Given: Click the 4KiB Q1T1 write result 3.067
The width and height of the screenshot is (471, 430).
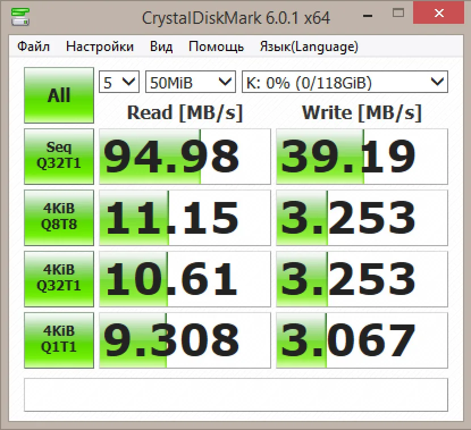Looking at the screenshot, I should click(x=362, y=340).
